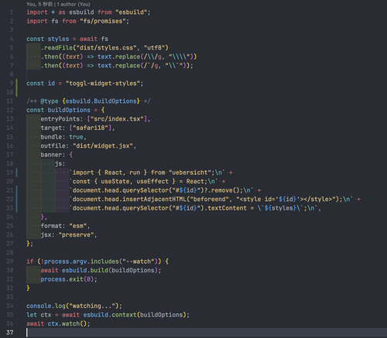
Task: Click the "safari18" target string
Action: tap(91, 128)
